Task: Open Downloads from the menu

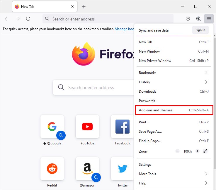Action: (x=174, y=91)
